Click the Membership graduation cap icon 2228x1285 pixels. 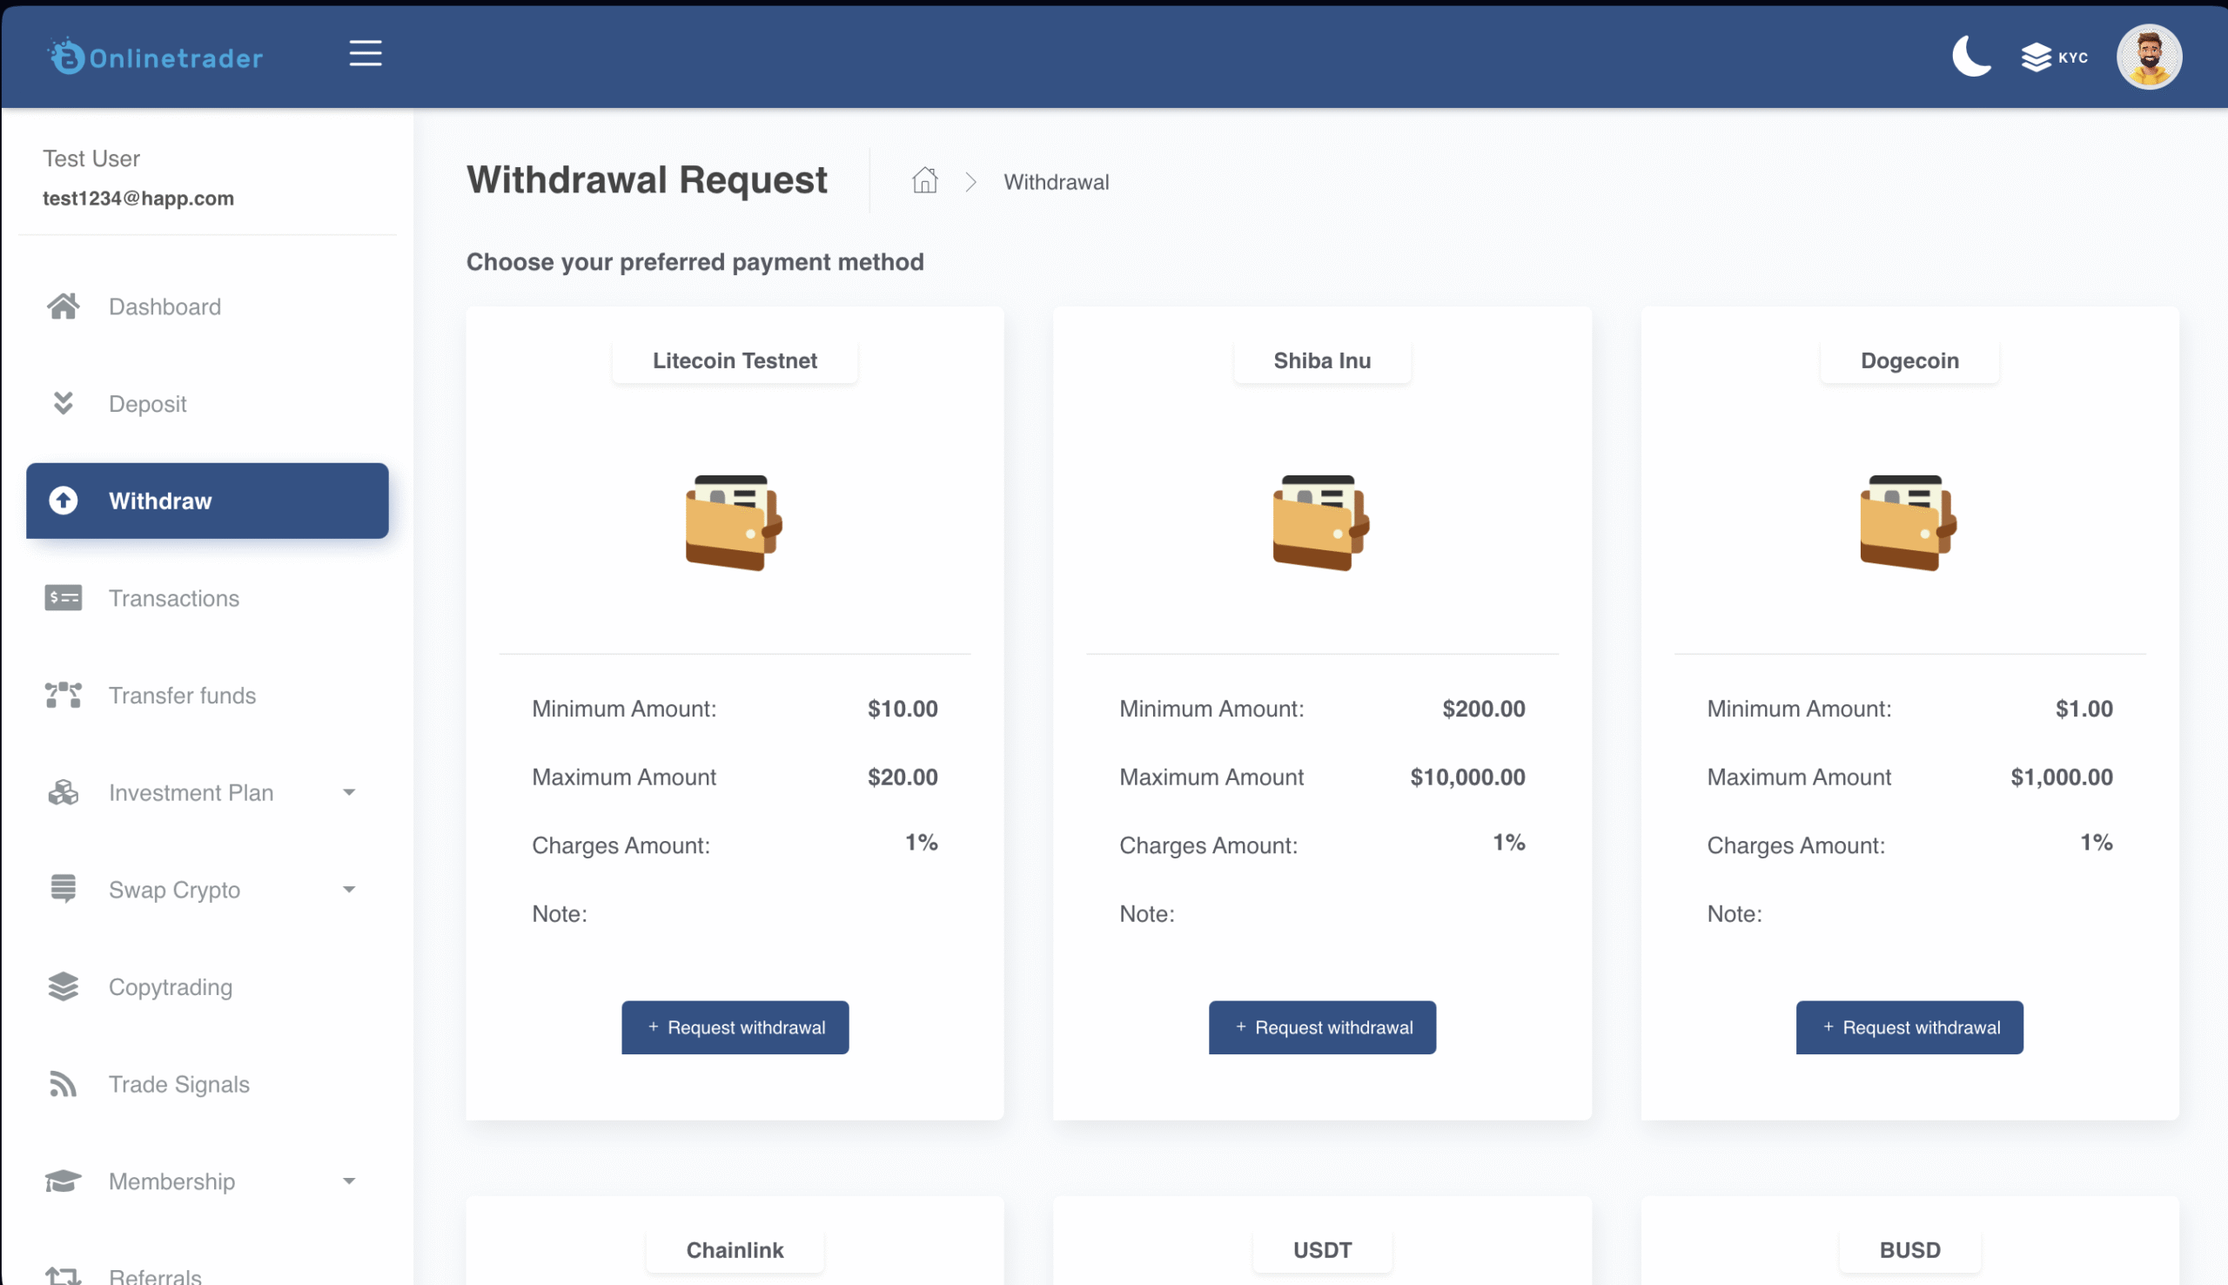[64, 1180]
